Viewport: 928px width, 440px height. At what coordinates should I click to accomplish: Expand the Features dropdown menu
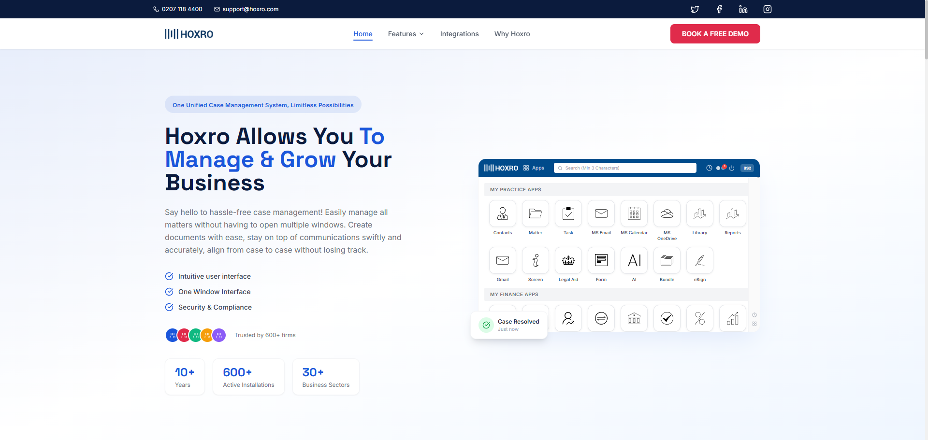(x=406, y=34)
